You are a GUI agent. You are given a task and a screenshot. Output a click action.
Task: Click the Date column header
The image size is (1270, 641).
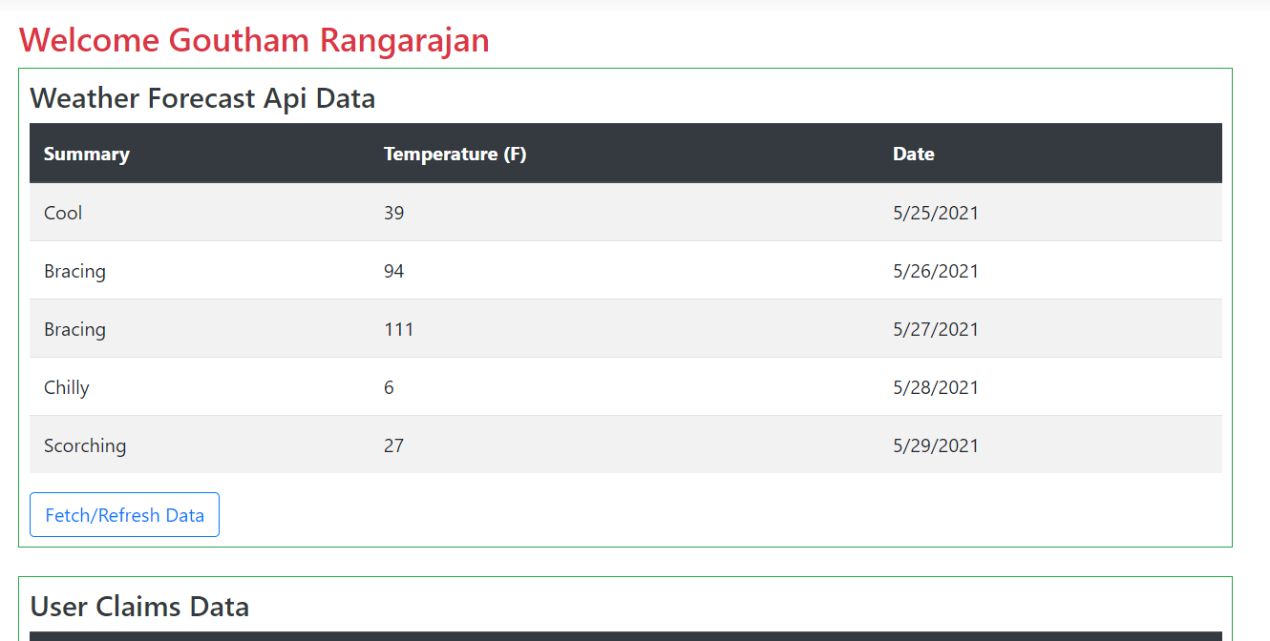pos(914,154)
